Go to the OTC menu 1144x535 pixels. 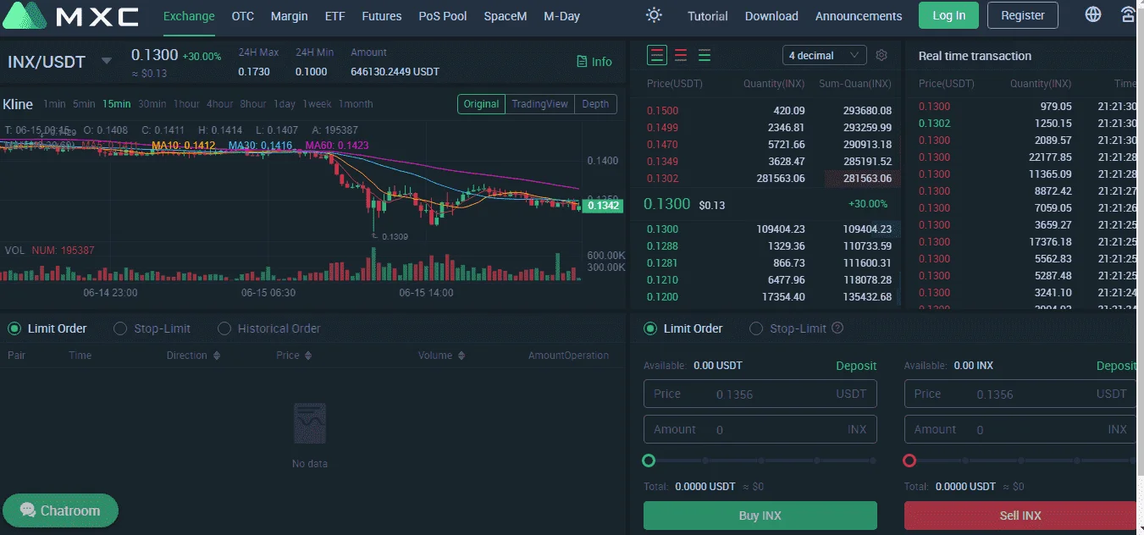[243, 16]
